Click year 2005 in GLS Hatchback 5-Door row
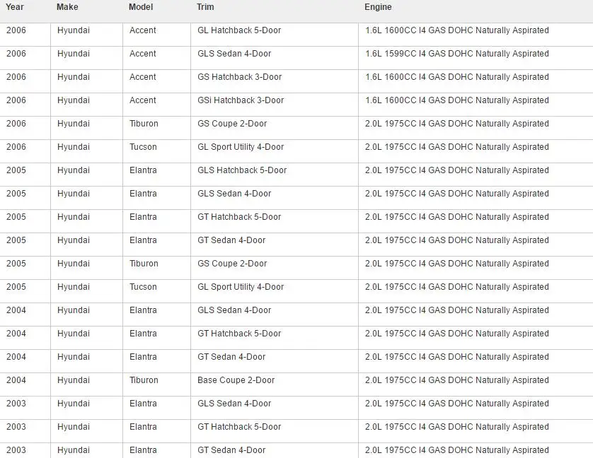 pyautogui.click(x=16, y=170)
